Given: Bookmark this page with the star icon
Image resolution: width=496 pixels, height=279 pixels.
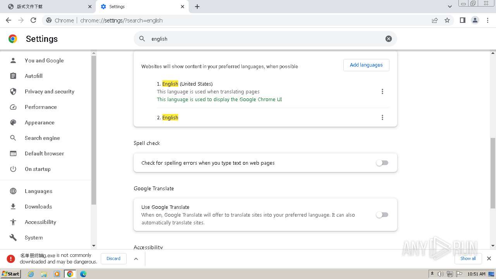Looking at the screenshot, I should (x=447, y=20).
